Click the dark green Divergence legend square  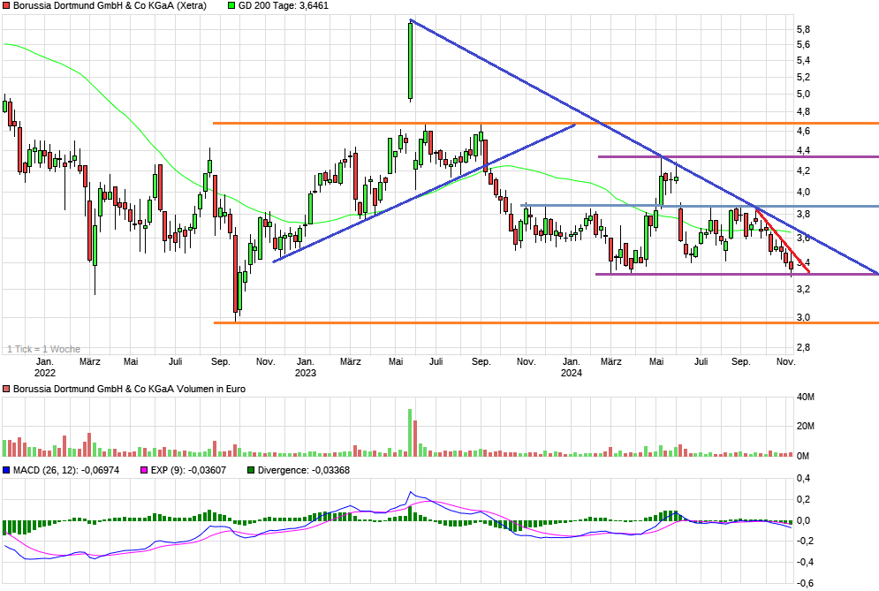[251, 471]
